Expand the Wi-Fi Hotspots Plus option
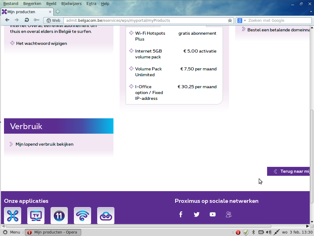The height and width of the screenshot is (236, 314). (131, 33)
